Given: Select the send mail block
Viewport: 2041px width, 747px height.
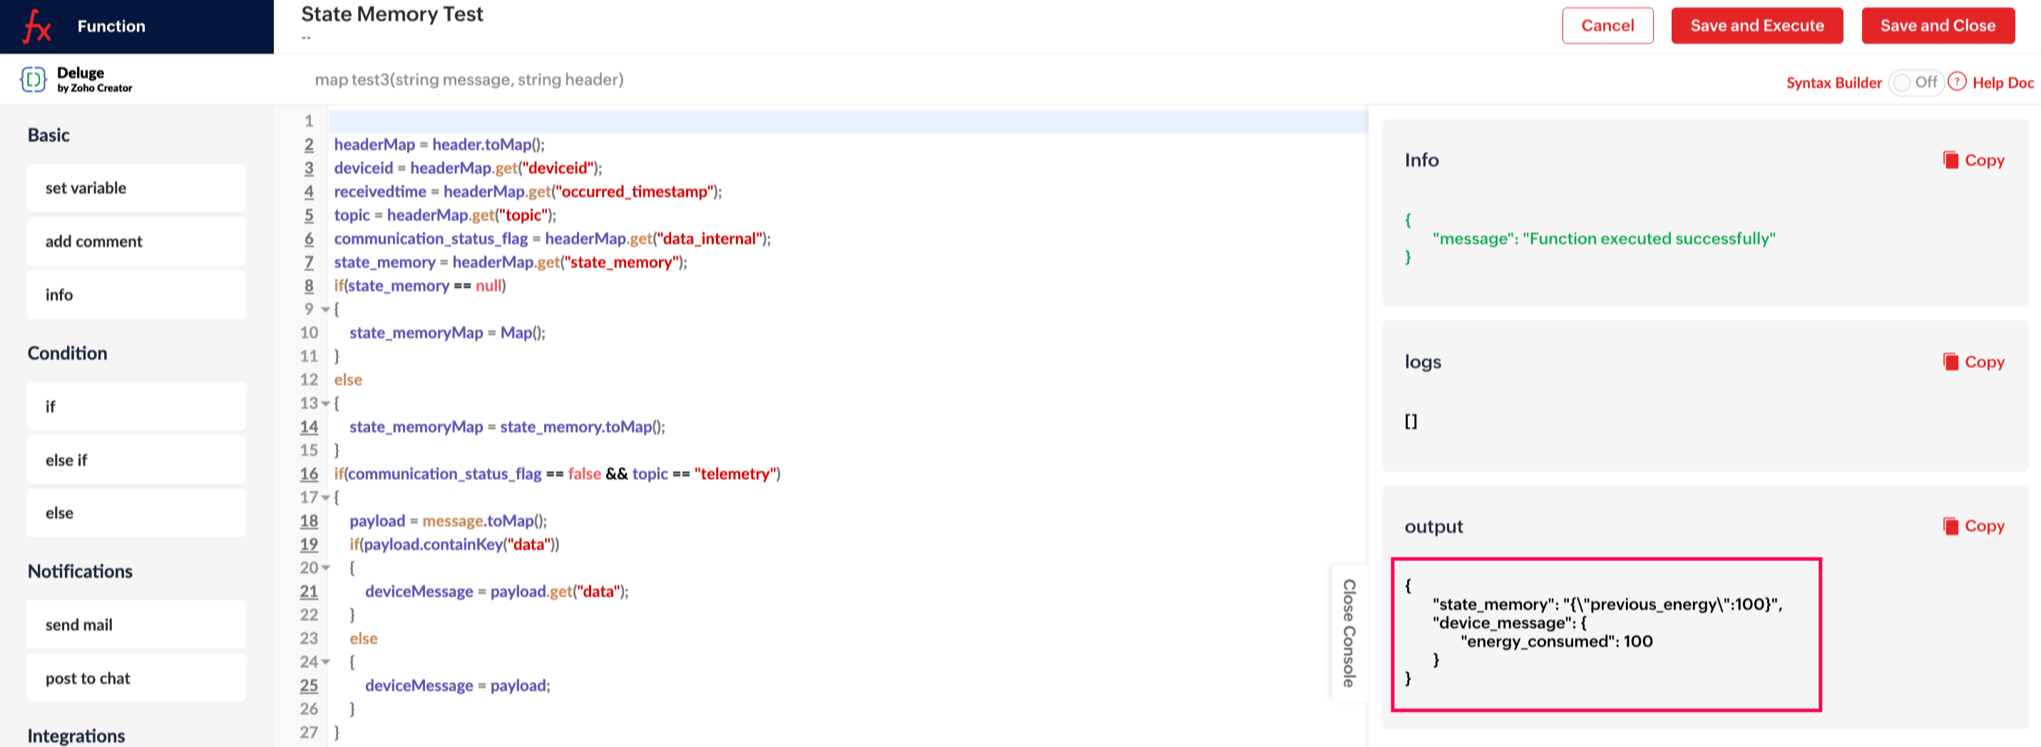Looking at the screenshot, I should click(136, 625).
